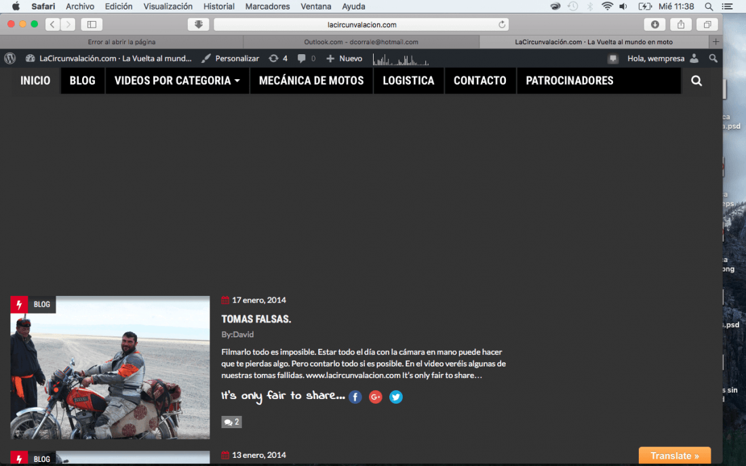The image size is (746, 466).
Task: Open the Safari downloads button
Action: 654,24
